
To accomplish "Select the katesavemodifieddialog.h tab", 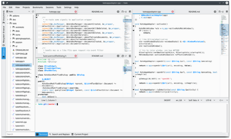I will click(x=55, y=56).
